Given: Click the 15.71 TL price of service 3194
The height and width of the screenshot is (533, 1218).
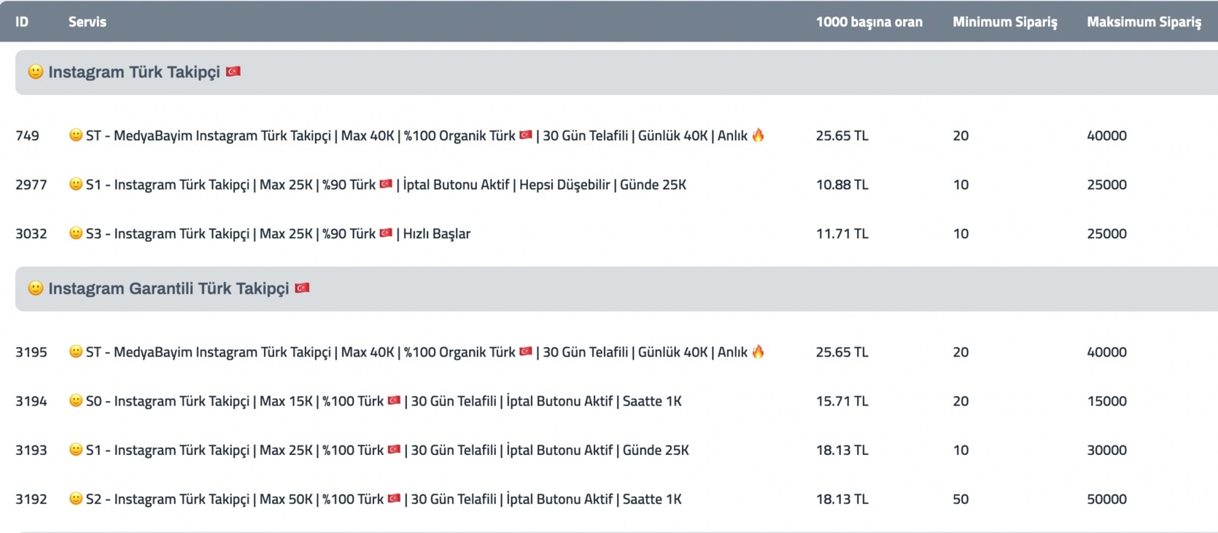Looking at the screenshot, I should [842, 401].
